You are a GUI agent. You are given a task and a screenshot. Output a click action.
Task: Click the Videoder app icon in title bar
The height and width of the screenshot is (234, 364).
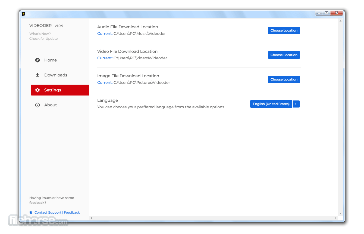[x=23, y=14]
